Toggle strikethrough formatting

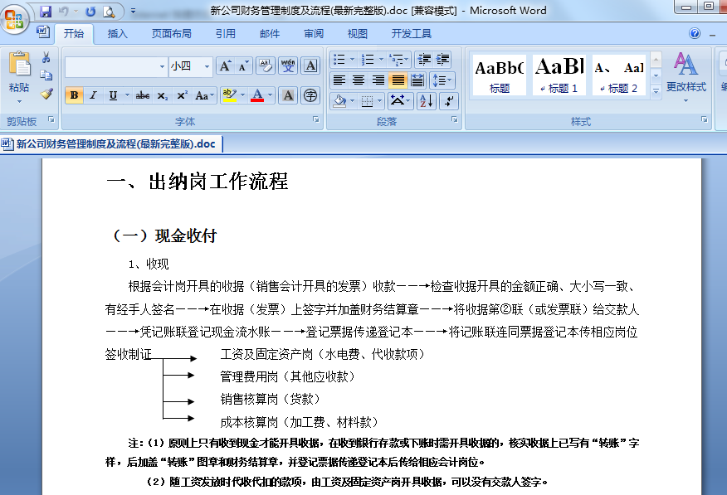coord(143,95)
